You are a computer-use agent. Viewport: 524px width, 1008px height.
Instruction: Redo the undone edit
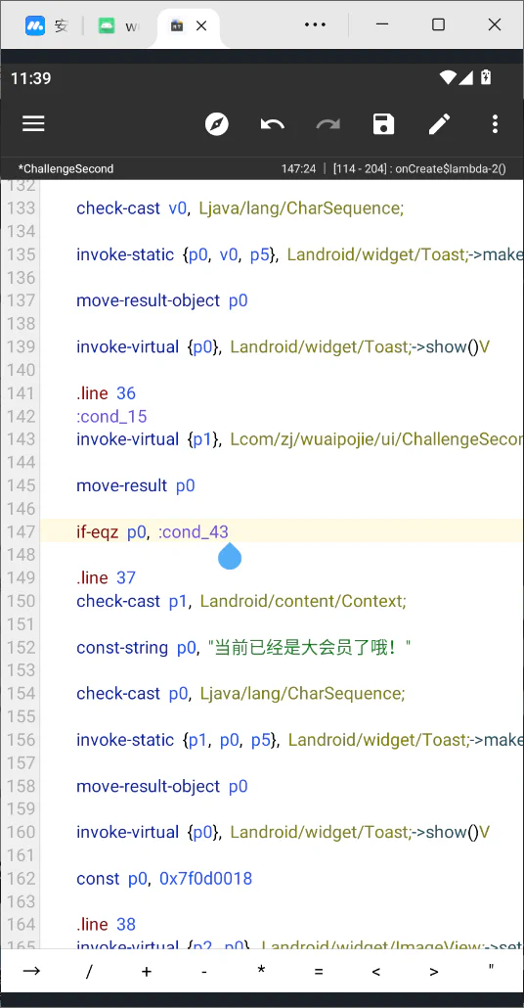[328, 123]
